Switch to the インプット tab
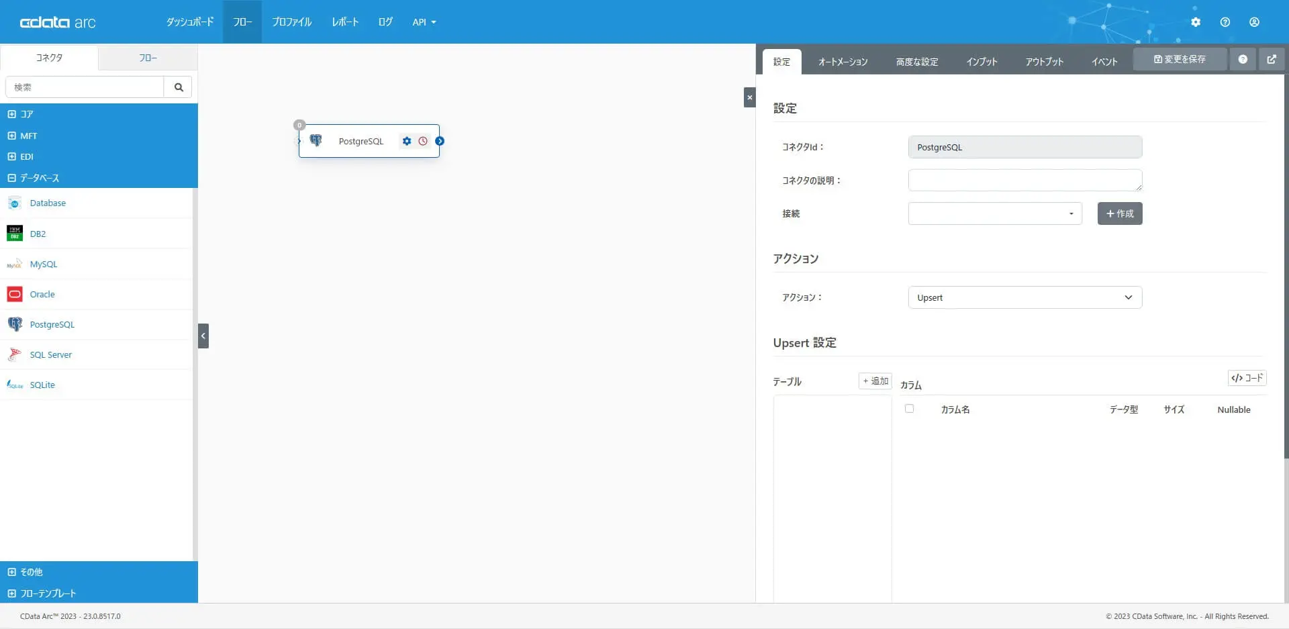1289x629 pixels. click(x=982, y=62)
